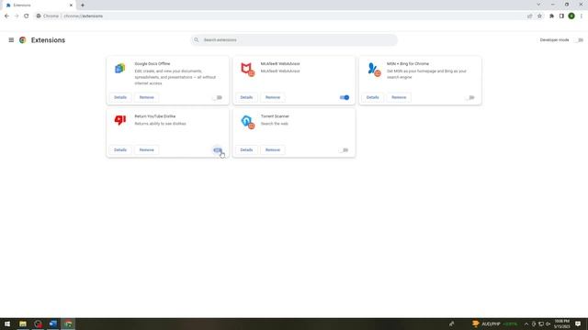Open File Explorer from the taskbar
The height and width of the screenshot is (330, 588).
23,324
